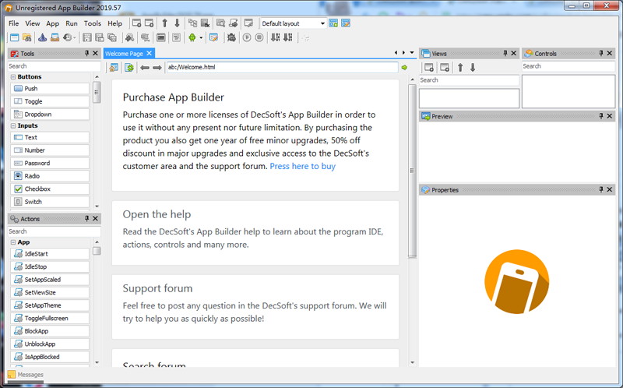623x388 pixels.
Task: Click the blue wizard hat toolbar icon
Action: pos(43,37)
